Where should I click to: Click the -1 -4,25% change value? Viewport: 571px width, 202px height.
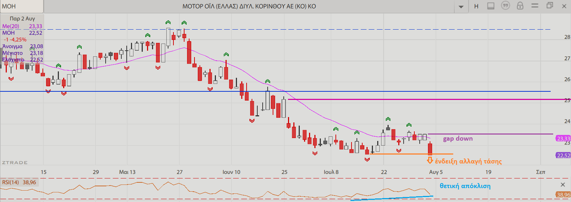(15, 40)
